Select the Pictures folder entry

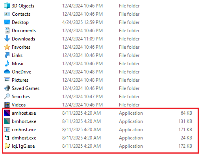(72, 80)
